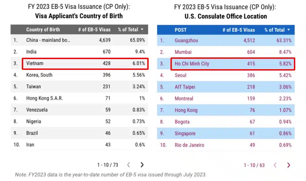Toggle sort arrow on left % of Total
The image size is (306, 181).
click(142, 30)
